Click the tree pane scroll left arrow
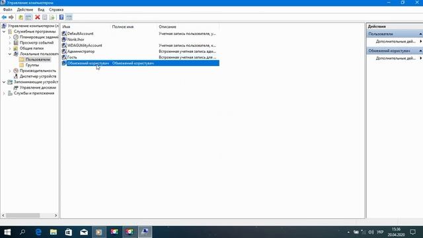 3,216
